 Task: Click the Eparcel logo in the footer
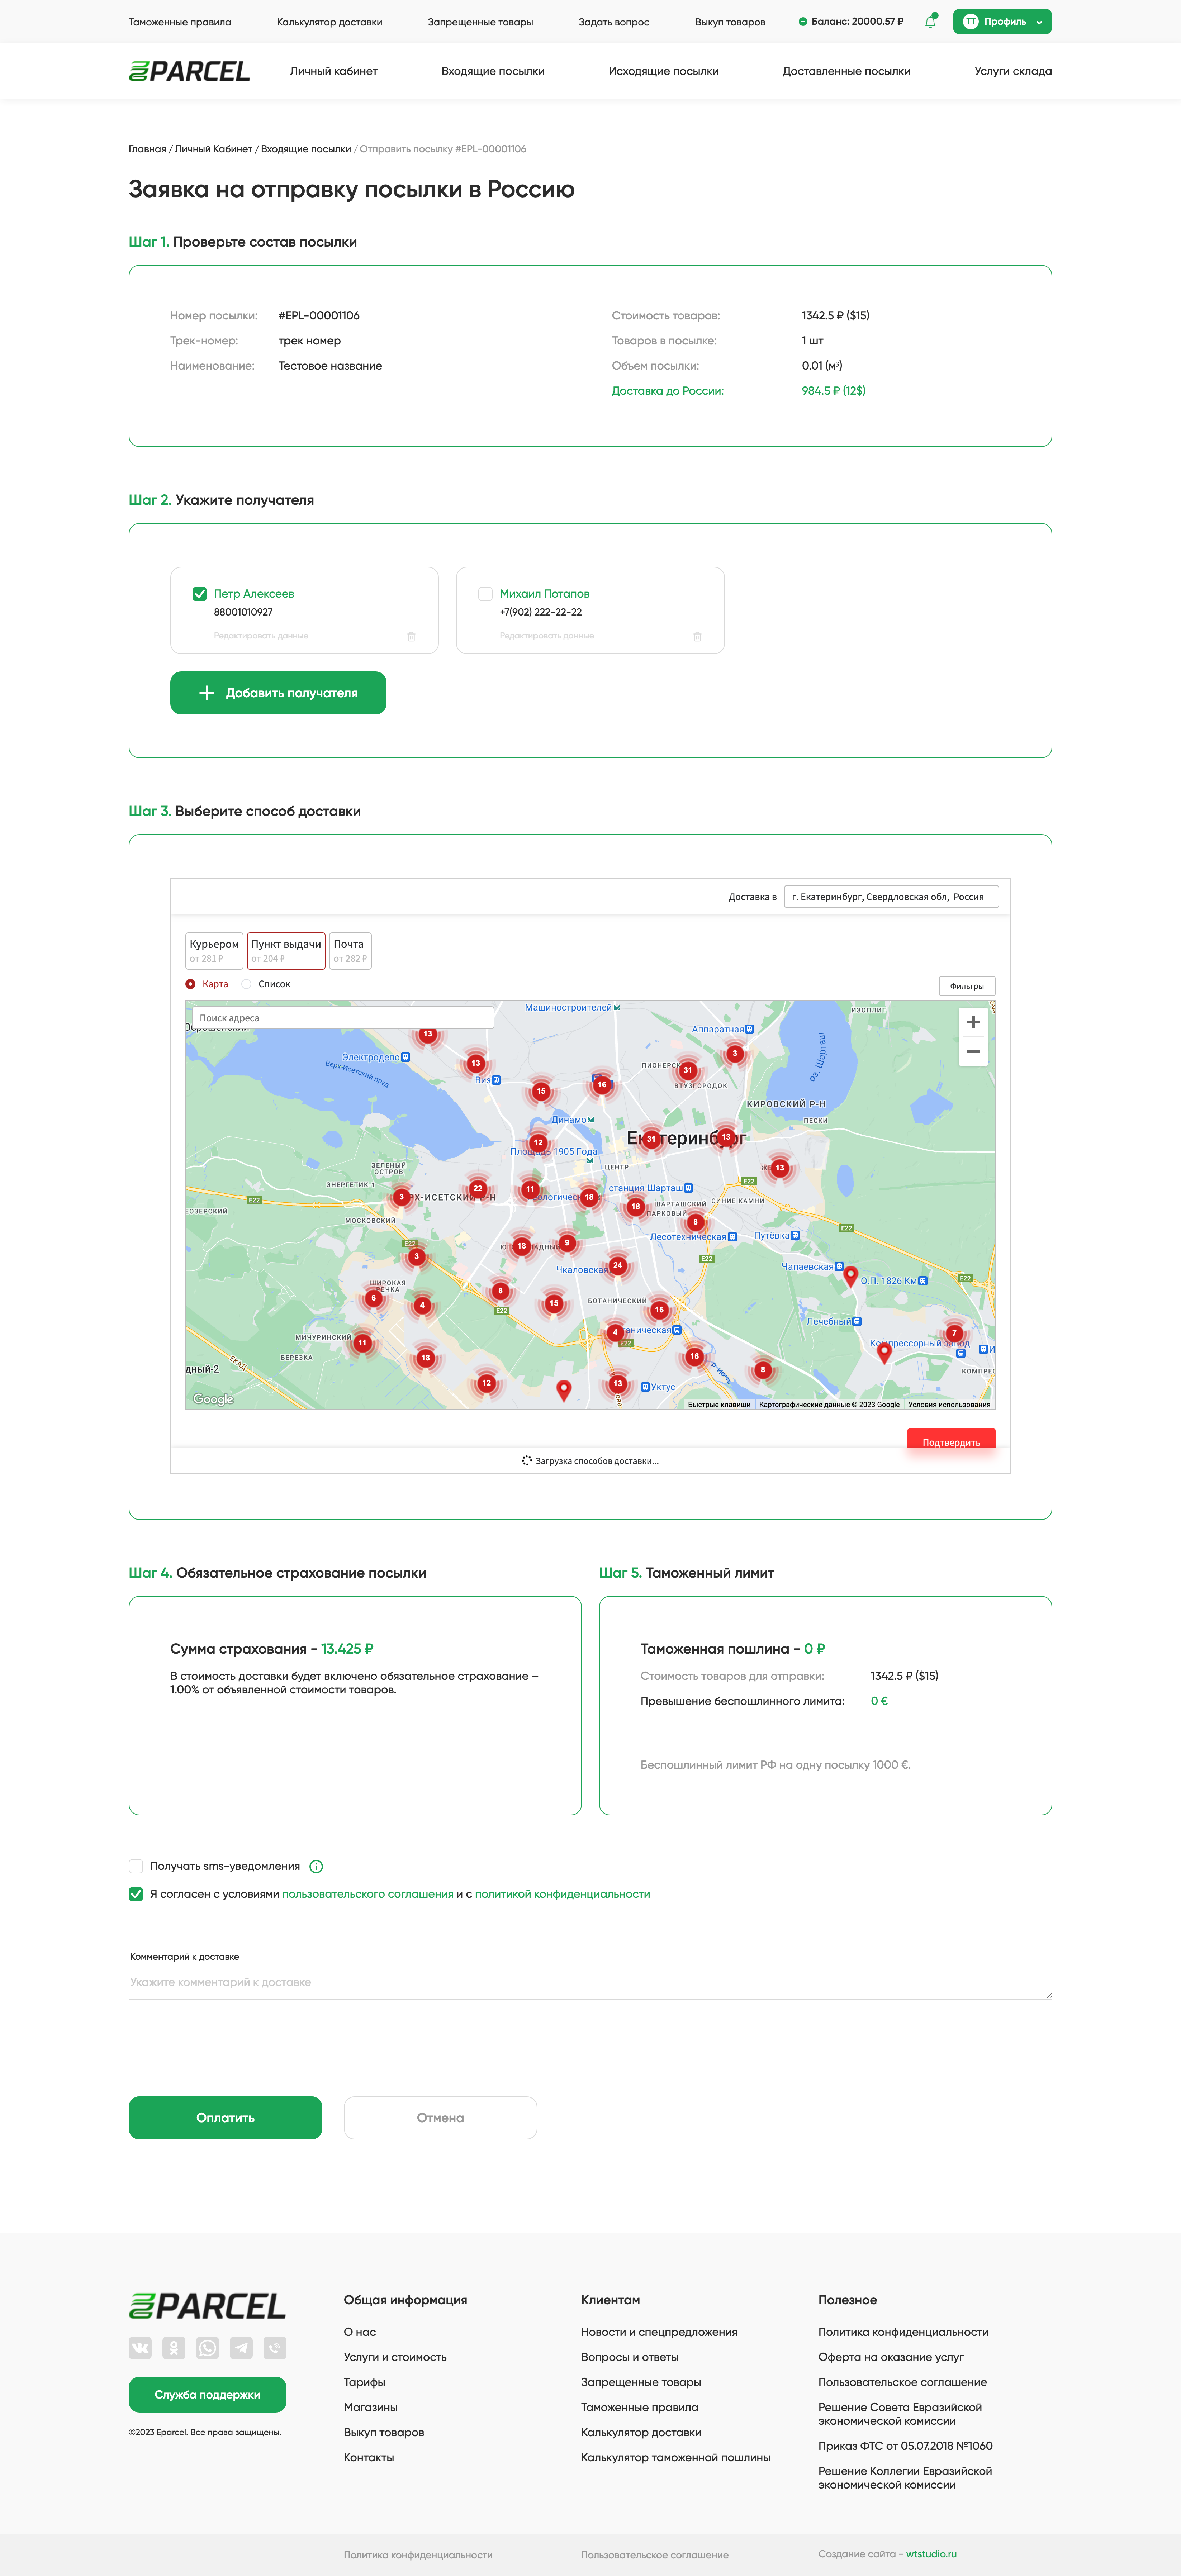coord(207,2306)
